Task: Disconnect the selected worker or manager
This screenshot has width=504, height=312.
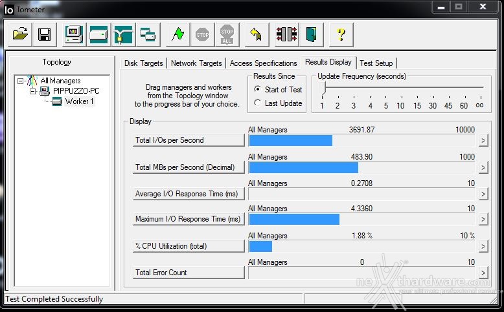Action: (287, 34)
